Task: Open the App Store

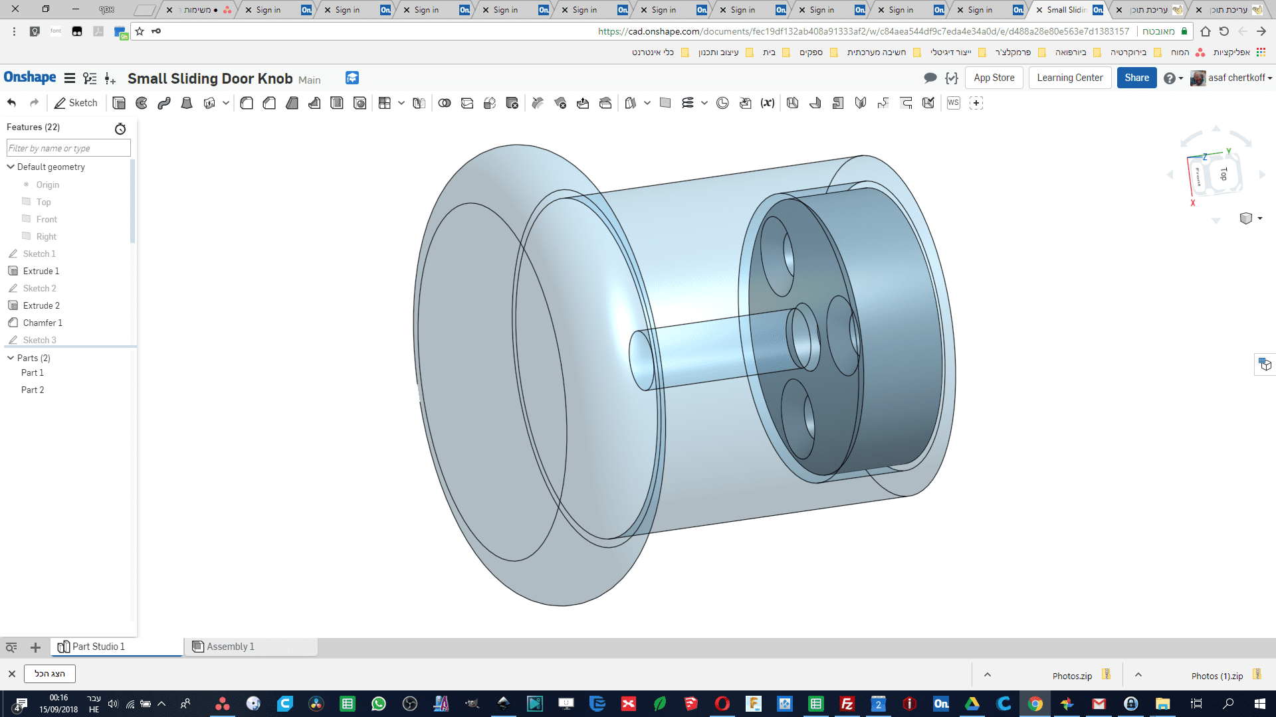Action: point(994,78)
